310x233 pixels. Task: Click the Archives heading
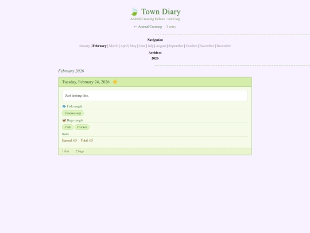coord(155,53)
